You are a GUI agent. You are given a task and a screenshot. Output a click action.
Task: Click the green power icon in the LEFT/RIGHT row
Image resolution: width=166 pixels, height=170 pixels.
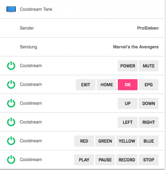point(11,122)
